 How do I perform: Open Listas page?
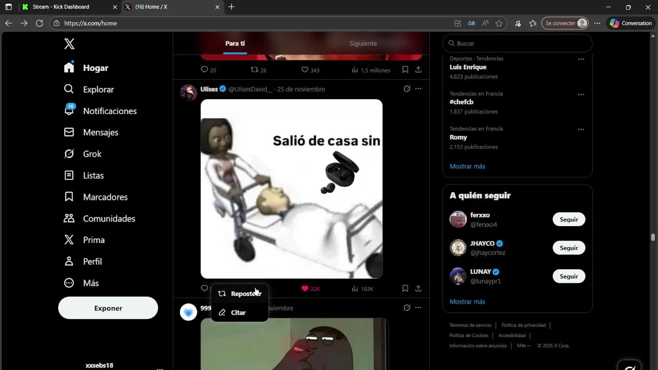click(x=84, y=176)
